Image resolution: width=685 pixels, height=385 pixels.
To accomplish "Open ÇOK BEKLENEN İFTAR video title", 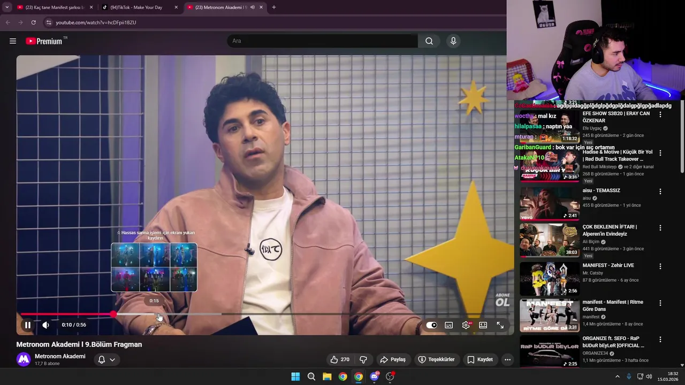I will (610, 230).
